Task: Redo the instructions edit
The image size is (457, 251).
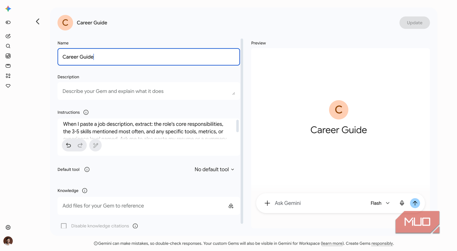Action: [x=80, y=145]
